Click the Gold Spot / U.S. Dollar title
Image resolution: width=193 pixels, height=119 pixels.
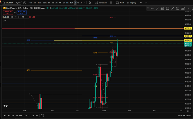[x=26, y=8]
